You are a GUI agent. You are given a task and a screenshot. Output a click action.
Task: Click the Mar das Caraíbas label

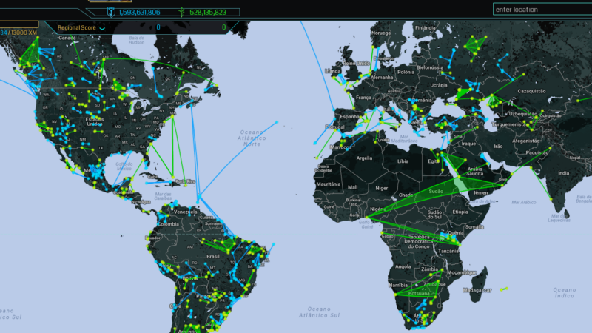[163, 196]
